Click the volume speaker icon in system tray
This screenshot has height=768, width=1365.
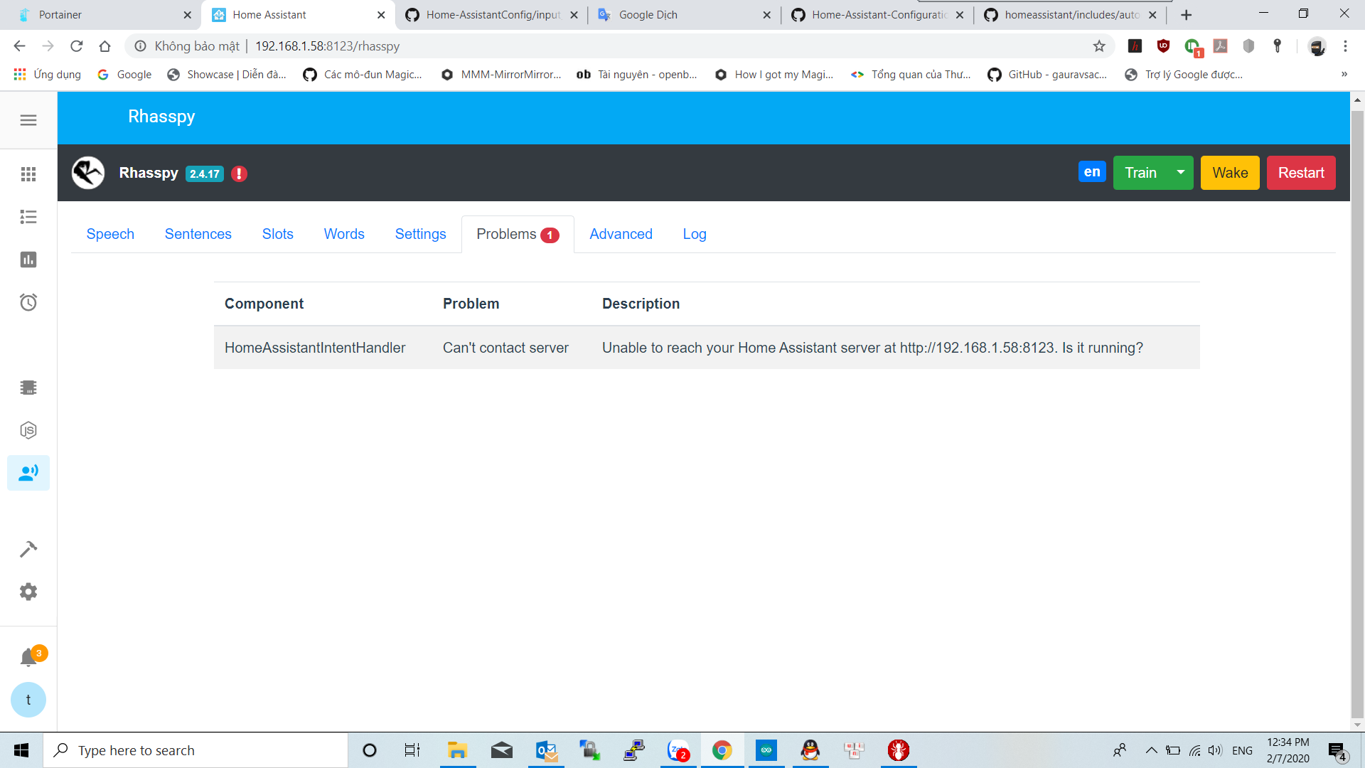pos(1214,750)
